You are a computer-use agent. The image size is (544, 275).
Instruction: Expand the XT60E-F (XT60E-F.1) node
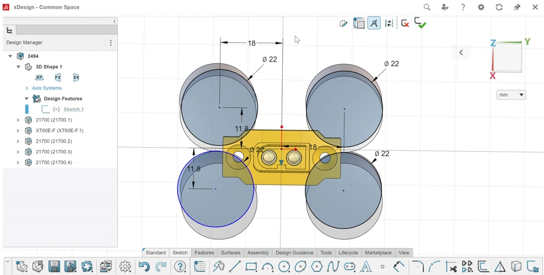(18, 131)
